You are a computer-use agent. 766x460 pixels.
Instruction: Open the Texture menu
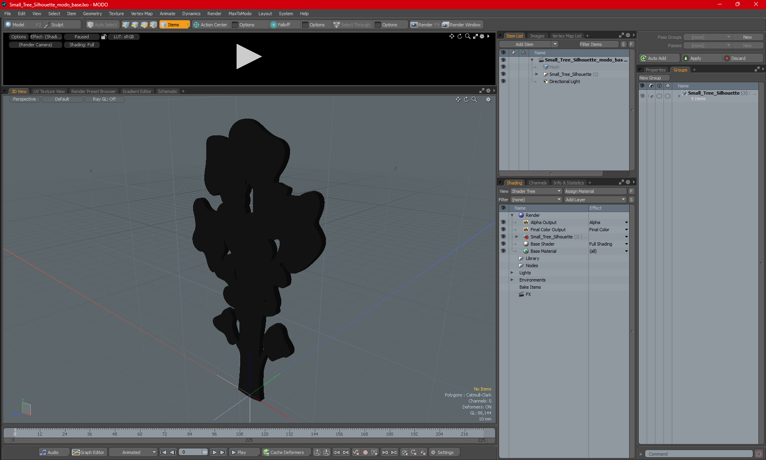click(116, 14)
